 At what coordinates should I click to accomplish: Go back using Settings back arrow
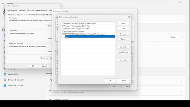pyautogui.click(x=3, y=3)
